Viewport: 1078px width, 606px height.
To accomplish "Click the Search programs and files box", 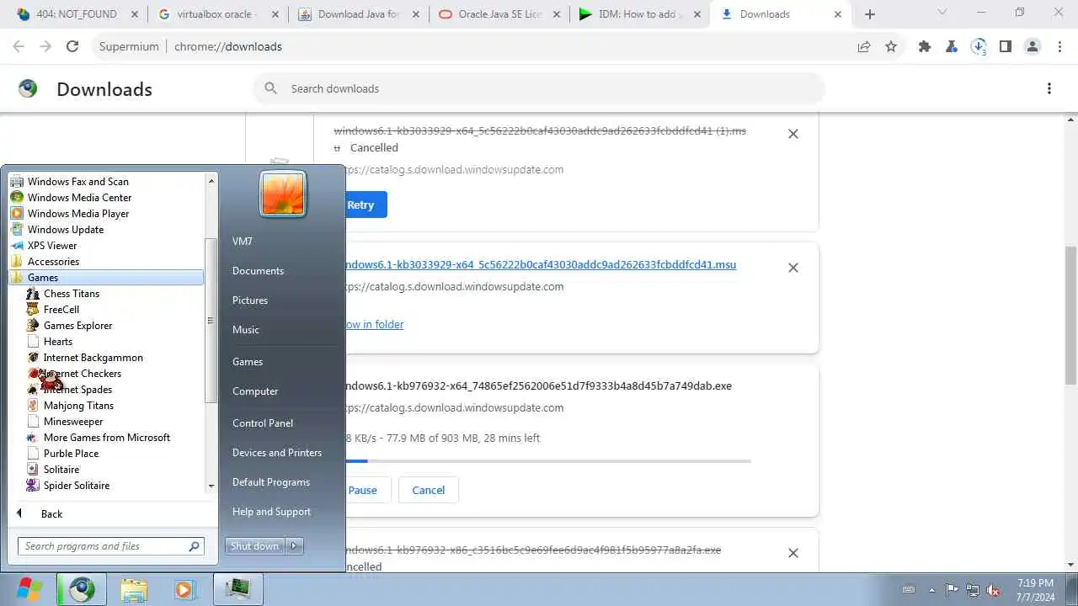I will tap(110, 546).
